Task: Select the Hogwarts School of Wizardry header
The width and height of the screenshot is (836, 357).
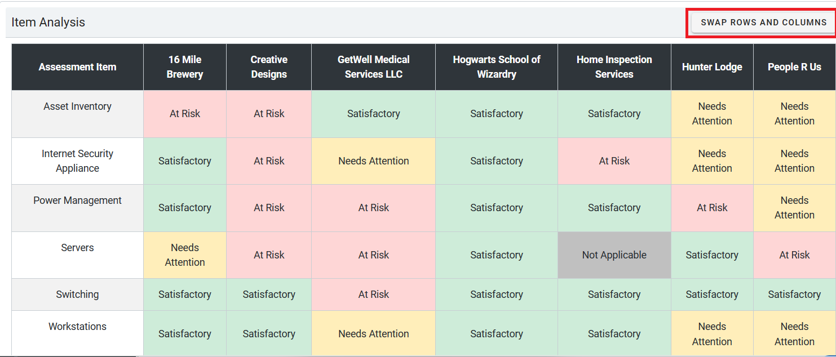Action: 497,67
